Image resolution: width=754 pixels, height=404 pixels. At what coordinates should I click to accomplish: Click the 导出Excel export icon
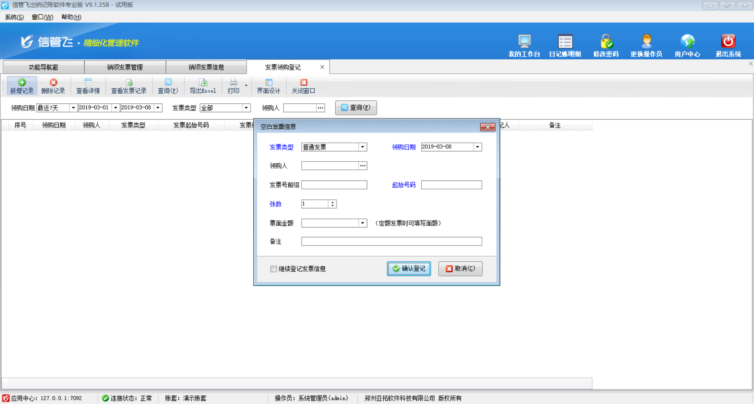203,86
